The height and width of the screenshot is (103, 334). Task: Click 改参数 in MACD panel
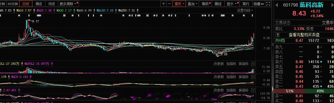pyautogui.click(x=219, y=77)
